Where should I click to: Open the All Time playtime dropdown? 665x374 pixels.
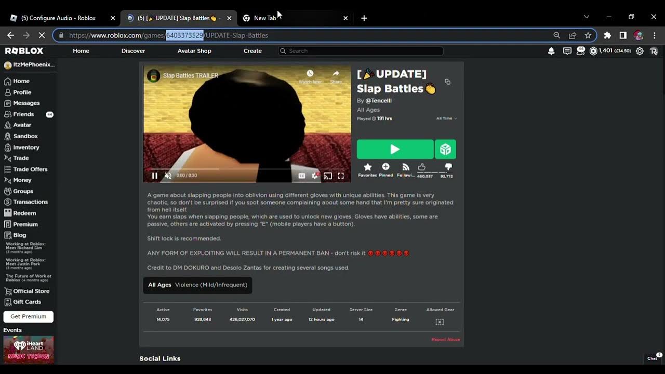tap(447, 118)
